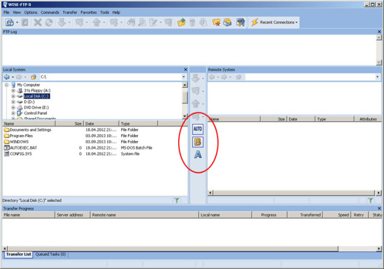Expand the DVD Drive (E:) tree node
Screen dimensions: 384x269
(13, 107)
